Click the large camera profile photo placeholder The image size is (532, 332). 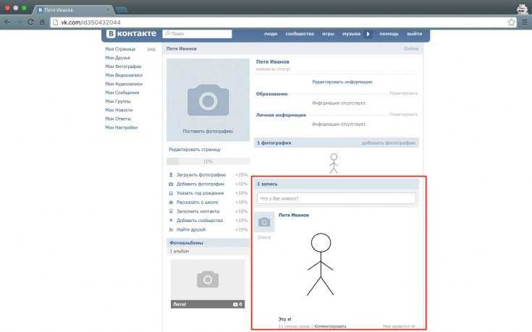coord(208,100)
